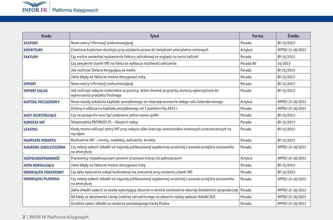Click title 'Jak rozliczać fakturę korygującą za media'
The height and width of the screenshot is (220, 333).
coord(103,70)
